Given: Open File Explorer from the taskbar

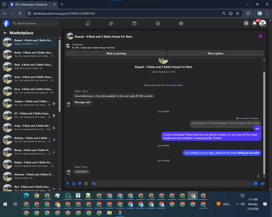Looking at the screenshot, I should [x=109, y=213].
